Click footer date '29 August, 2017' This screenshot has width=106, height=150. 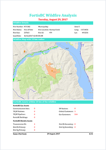coord(54,134)
